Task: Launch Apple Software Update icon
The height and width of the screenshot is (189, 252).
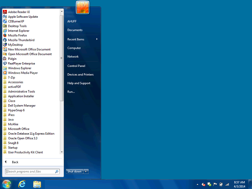Action: click(5, 17)
